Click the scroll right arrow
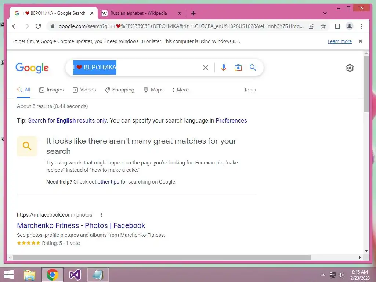376x282 pixels. point(360,257)
